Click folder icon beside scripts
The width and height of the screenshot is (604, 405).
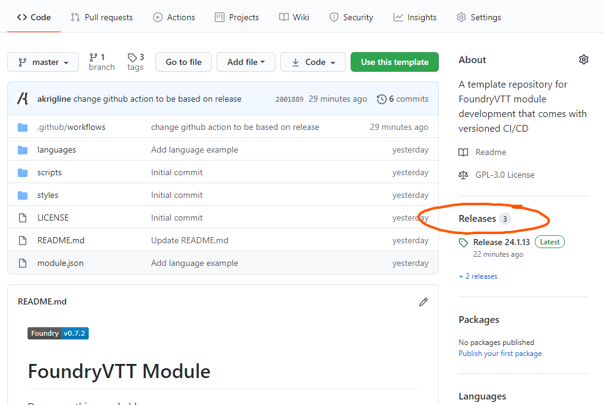23,173
